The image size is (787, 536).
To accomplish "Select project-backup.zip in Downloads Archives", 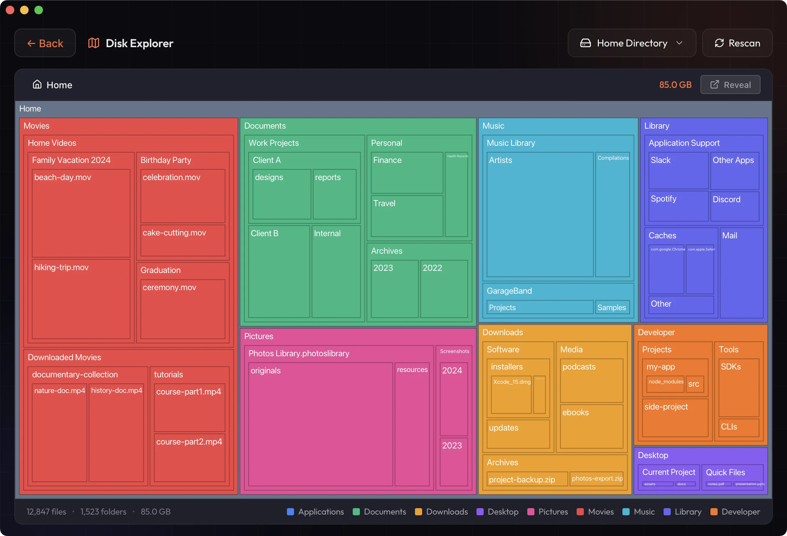I will (527, 480).
